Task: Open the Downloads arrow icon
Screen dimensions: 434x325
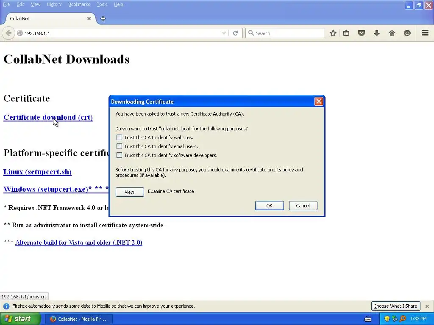Action: point(377,33)
